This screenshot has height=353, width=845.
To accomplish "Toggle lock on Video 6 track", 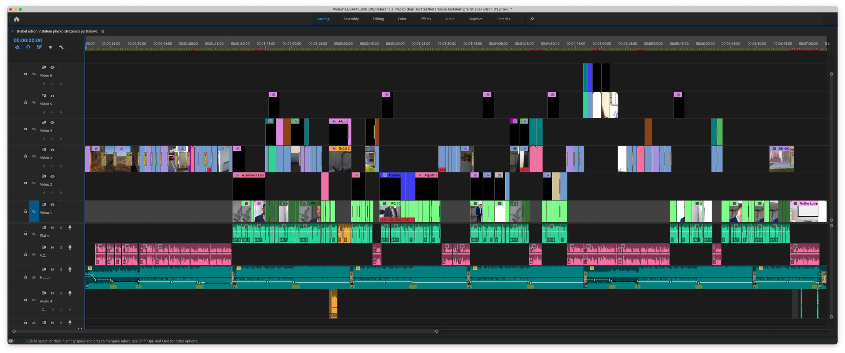I will point(26,74).
